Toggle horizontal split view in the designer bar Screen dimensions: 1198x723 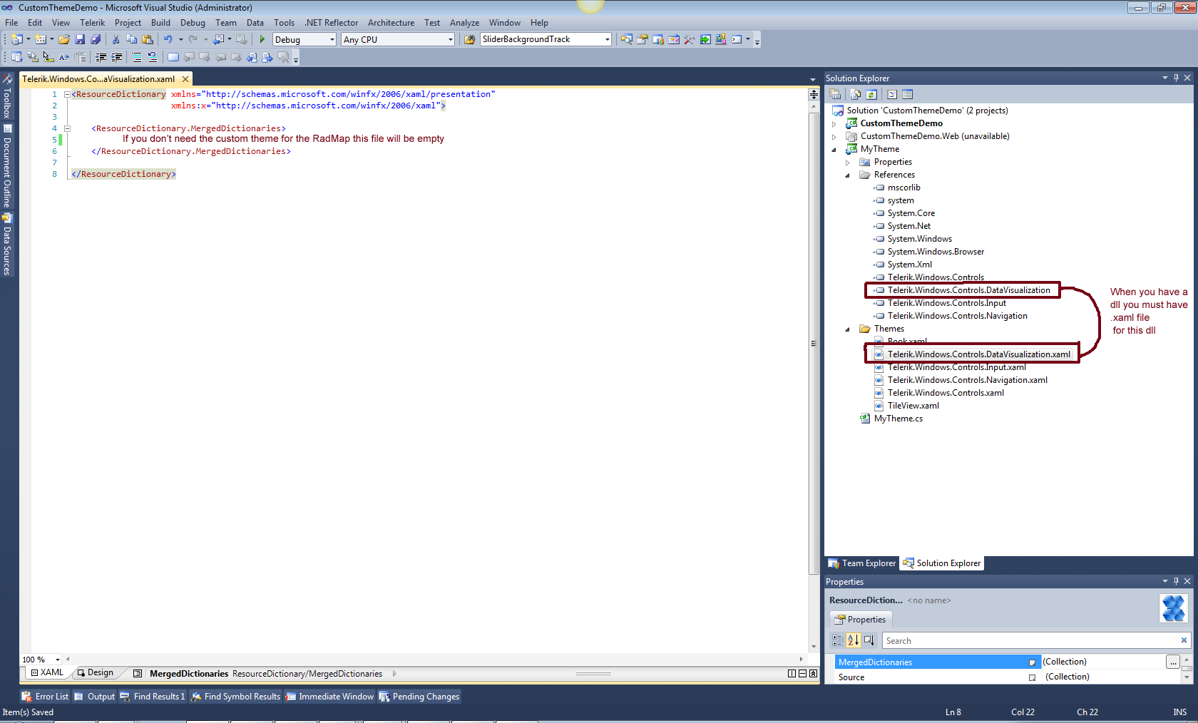pos(802,674)
